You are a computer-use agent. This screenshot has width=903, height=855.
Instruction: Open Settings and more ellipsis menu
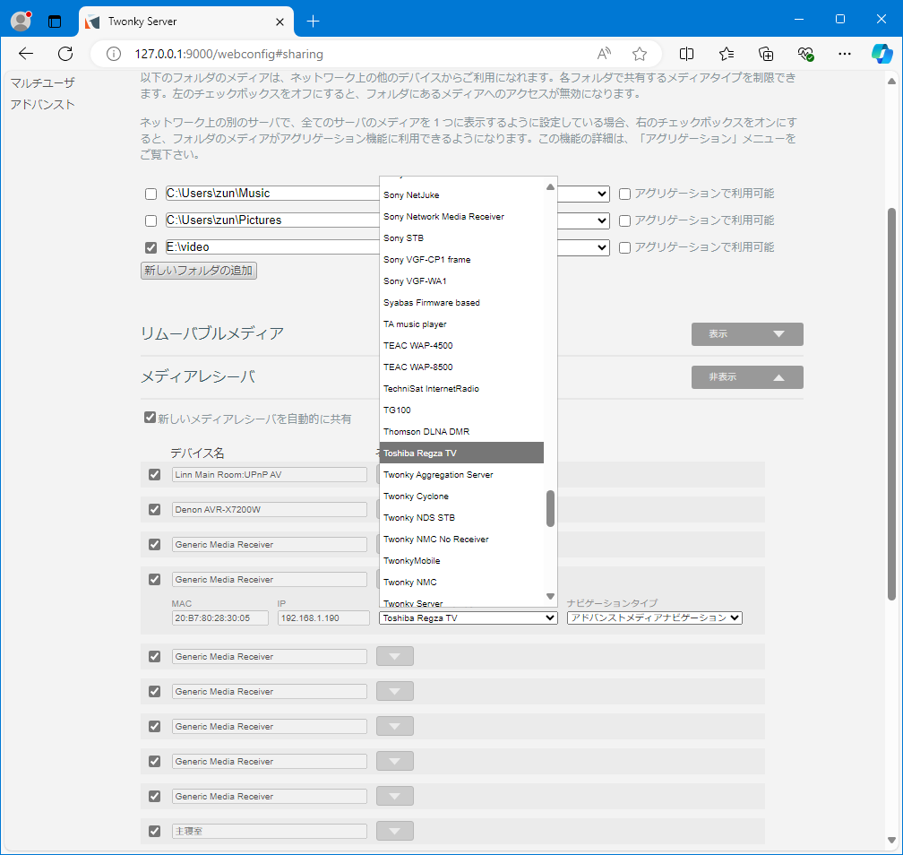845,54
